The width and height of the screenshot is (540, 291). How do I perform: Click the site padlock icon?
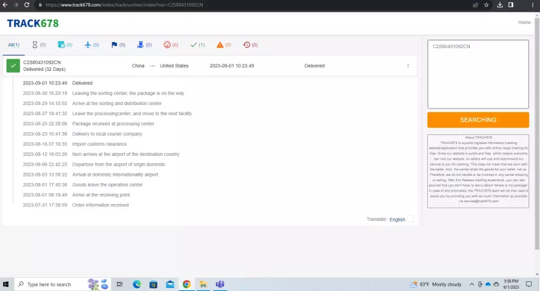40,5
